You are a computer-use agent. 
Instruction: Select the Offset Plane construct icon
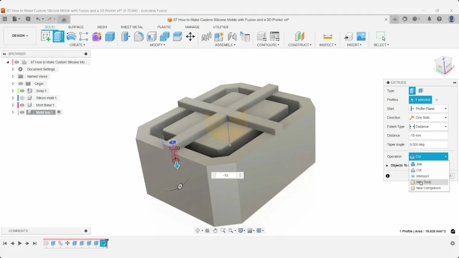(x=299, y=36)
